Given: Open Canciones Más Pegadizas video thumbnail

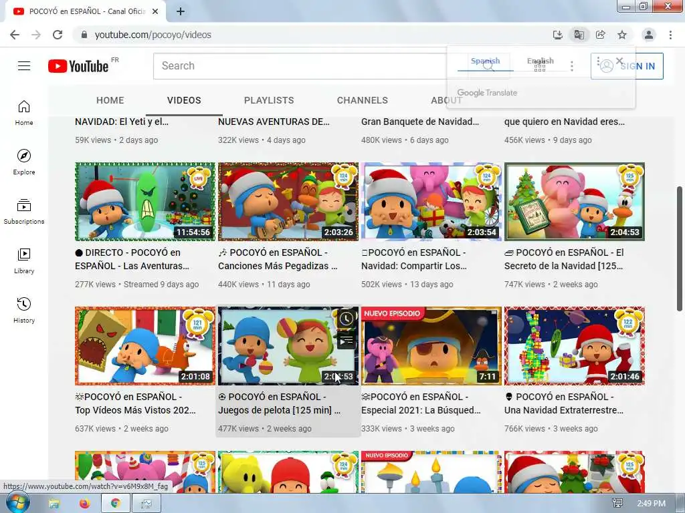Looking at the screenshot, I should (288, 202).
